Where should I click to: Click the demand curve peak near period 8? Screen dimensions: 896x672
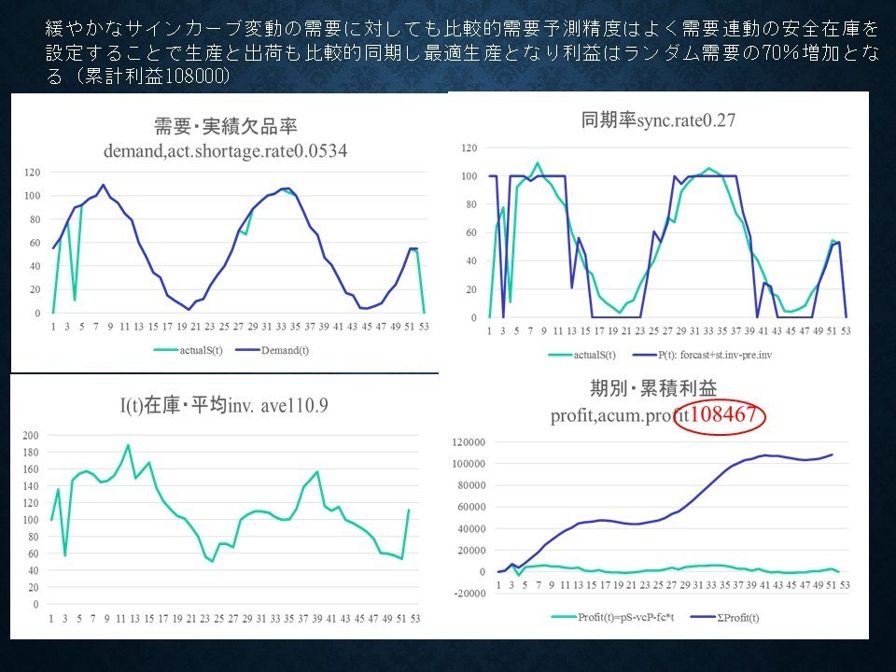coord(103,185)
